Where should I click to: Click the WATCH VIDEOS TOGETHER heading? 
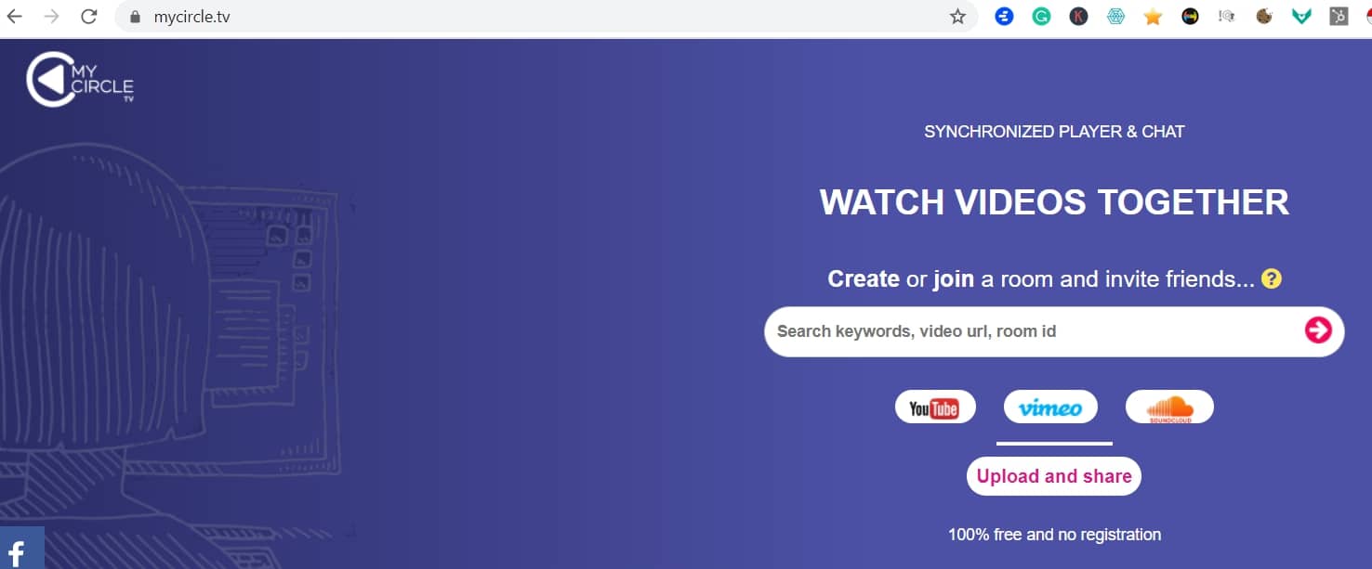pyautogui.click(x=1054, y=202)
